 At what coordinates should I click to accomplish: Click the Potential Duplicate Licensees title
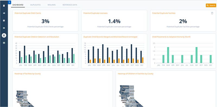(95, 13)
